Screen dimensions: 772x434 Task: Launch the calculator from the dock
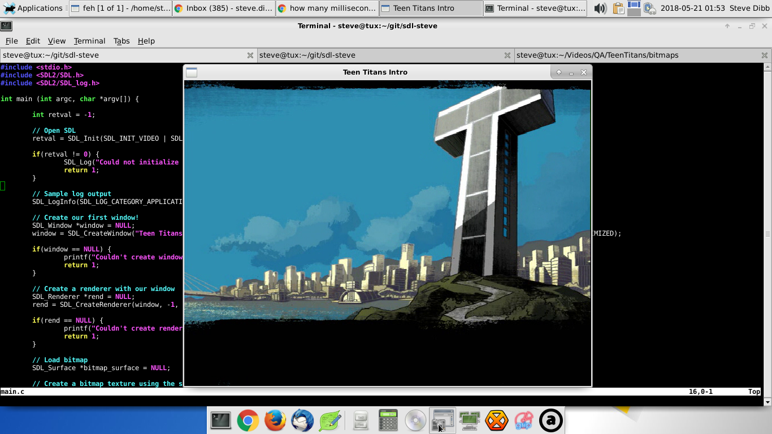[388, 420]
